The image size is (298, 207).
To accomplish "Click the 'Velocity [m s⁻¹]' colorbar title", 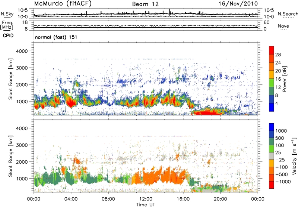I will (x=294, y=156).
